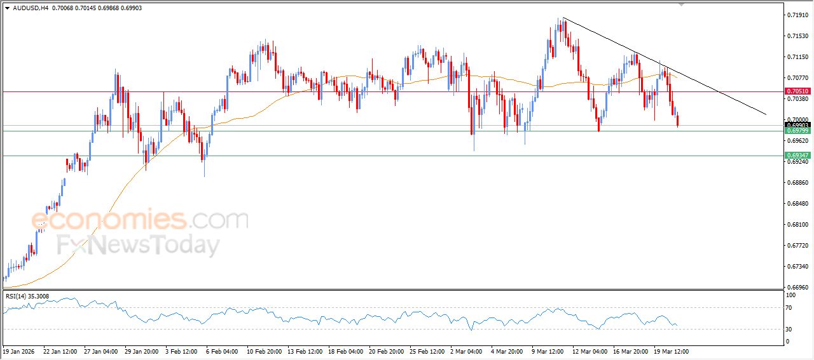Image resolution: width=814 pixels, height=360 pixels.
Task: Click the 9 Mar 12:00 time label
Action: 548,351
